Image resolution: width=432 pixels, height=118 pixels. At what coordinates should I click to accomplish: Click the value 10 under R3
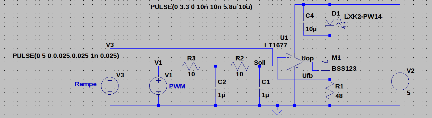tap(191, 74)
